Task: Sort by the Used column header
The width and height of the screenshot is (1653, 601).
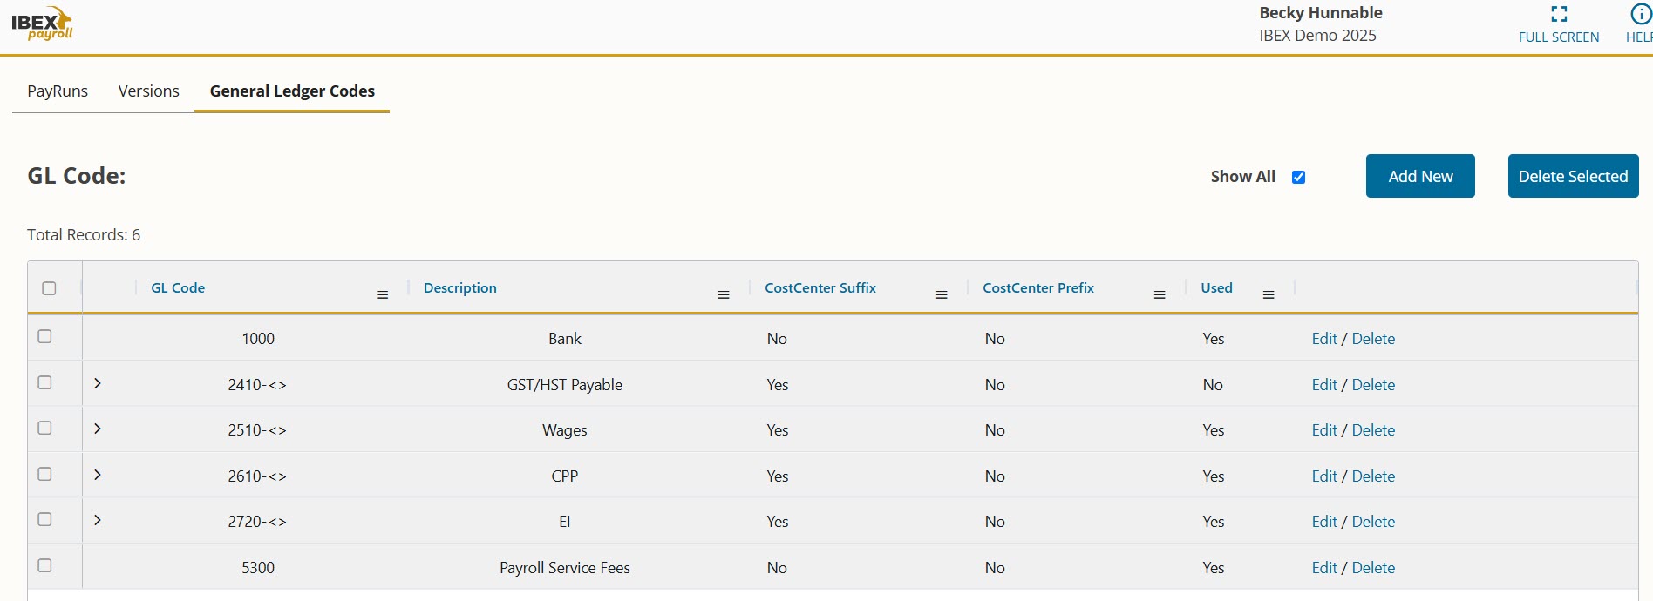Action: click(1216, 287)
